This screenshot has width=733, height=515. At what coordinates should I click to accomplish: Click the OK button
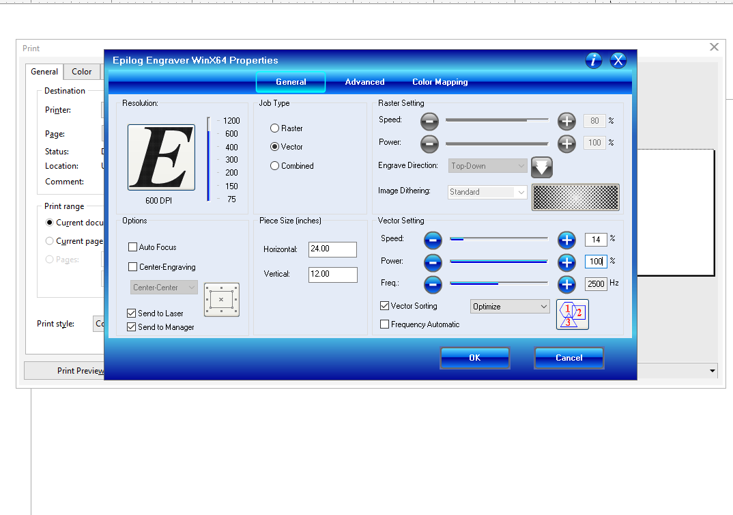pos(474,357)
